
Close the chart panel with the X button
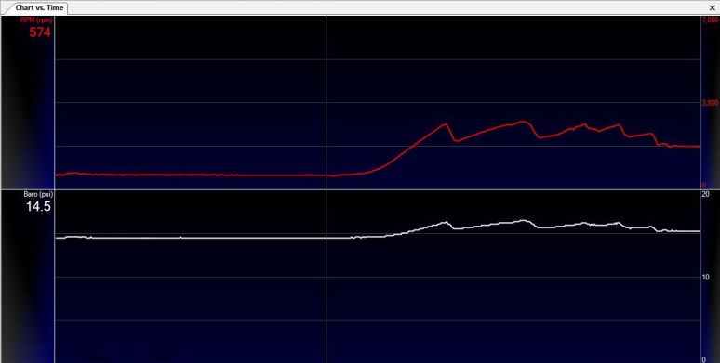713,7
